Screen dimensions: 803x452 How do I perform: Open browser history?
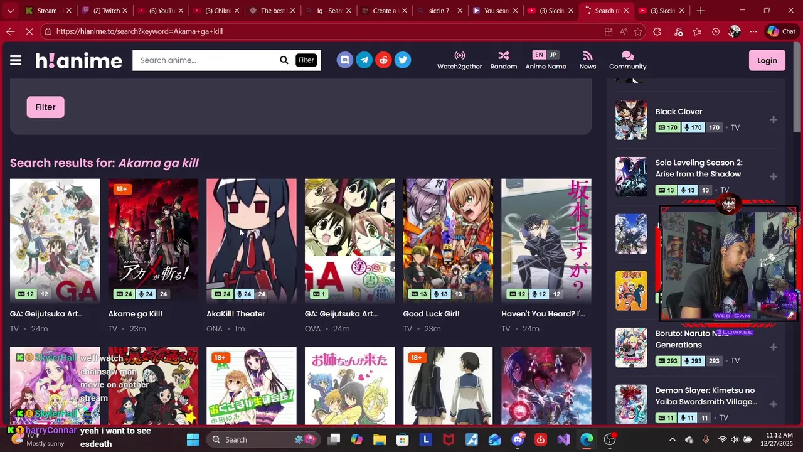pos(716,31)
